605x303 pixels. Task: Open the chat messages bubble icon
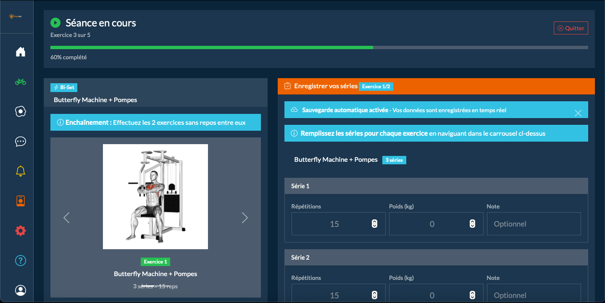tap(21, 141)
